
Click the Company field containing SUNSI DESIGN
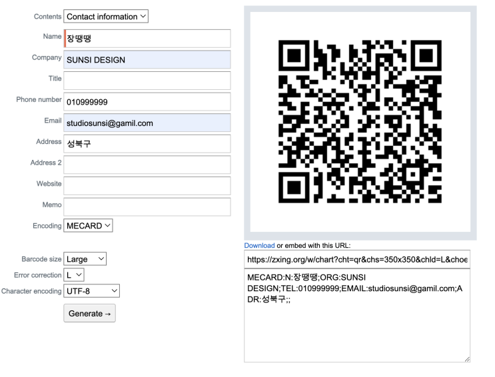pyautogui.click(x=147, y=60)
